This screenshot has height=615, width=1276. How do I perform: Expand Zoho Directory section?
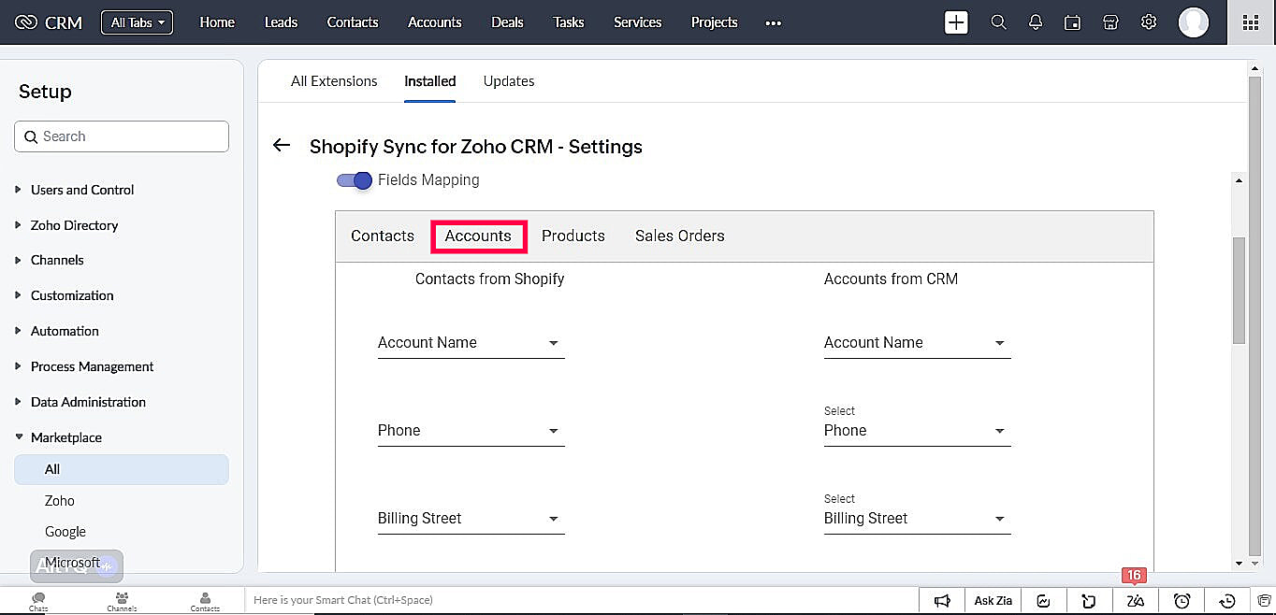(74, 225)
